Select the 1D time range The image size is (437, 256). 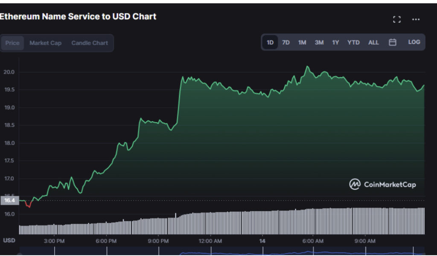click(x=270, y=42)
